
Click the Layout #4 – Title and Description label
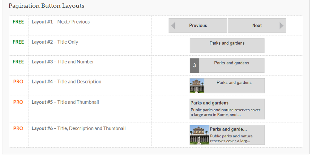[x=67, y=82]
